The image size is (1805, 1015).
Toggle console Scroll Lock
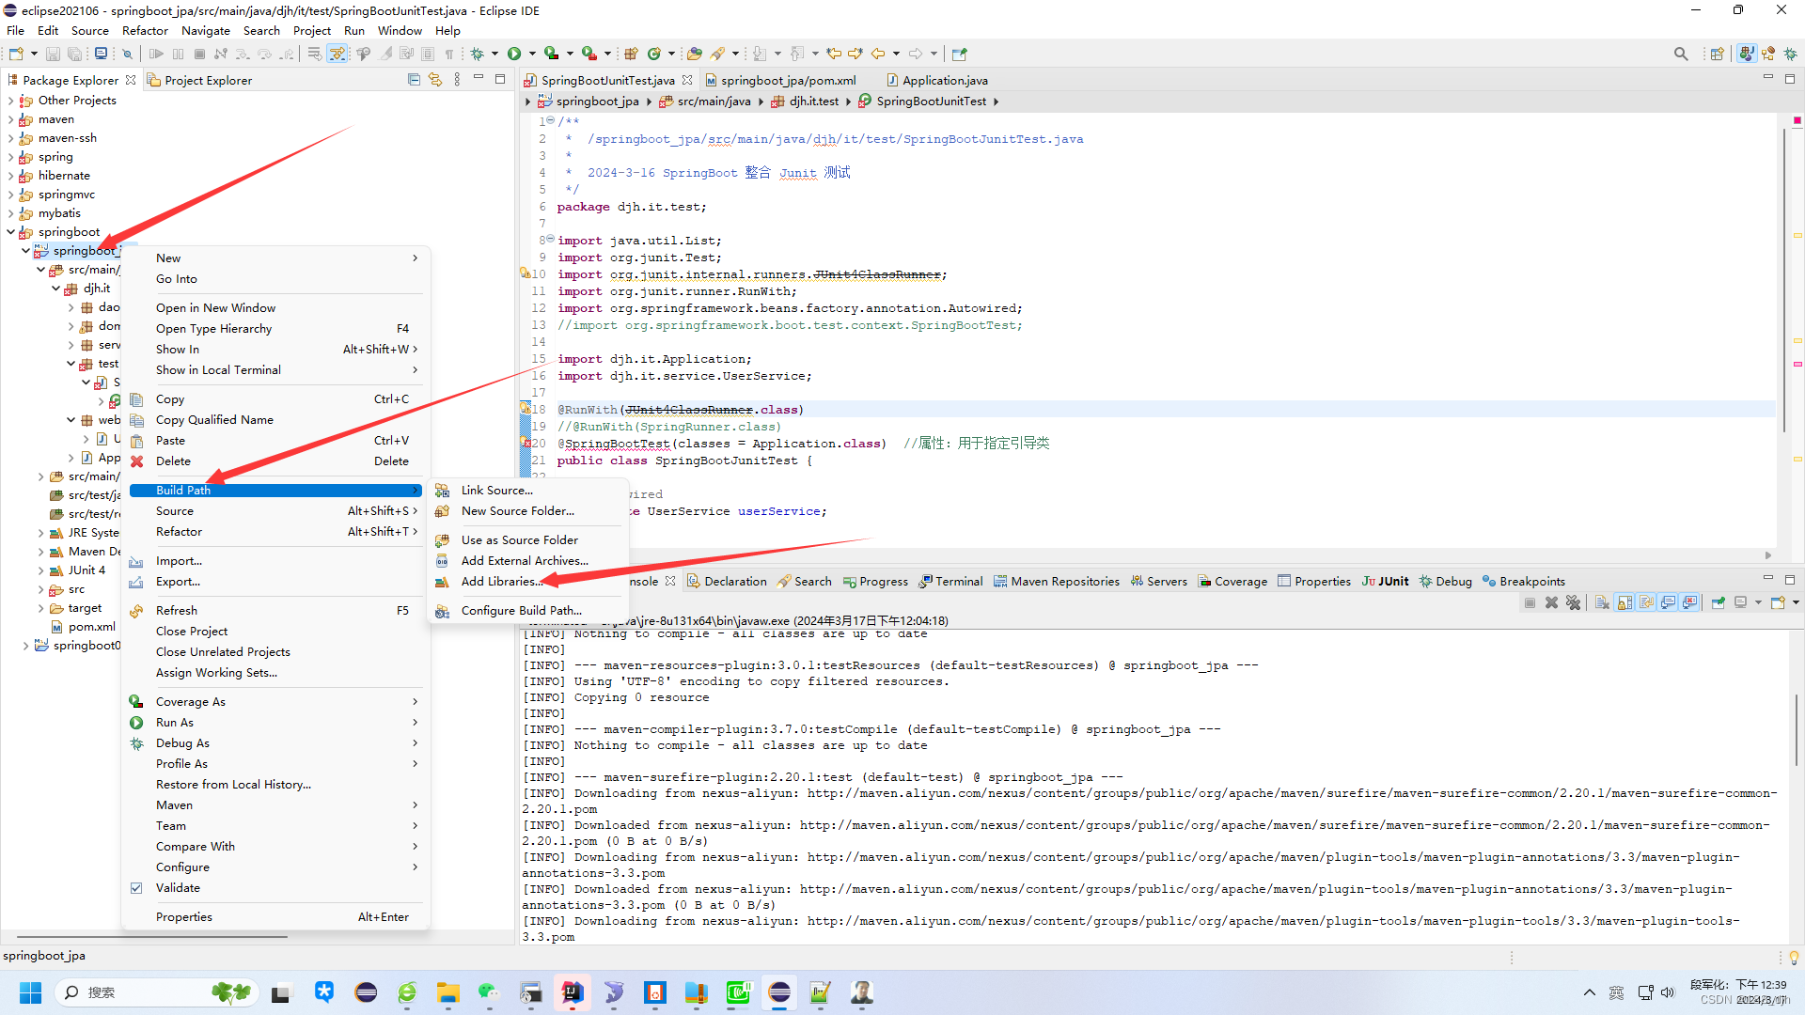[1625, 602]
